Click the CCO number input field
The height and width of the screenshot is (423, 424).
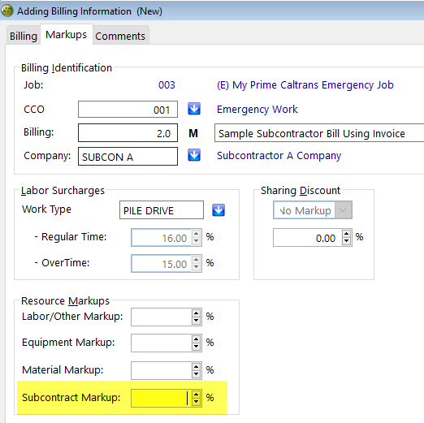[128, 110]
